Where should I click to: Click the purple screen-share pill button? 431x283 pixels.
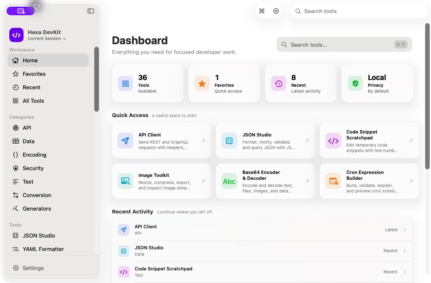21,11
